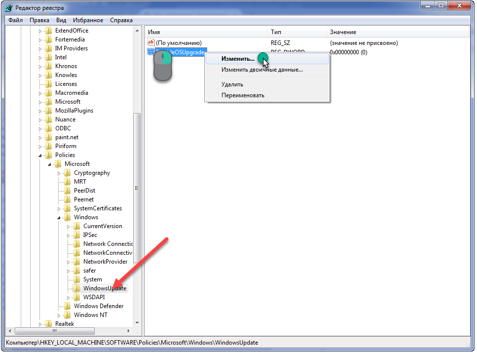Select Удалить from the context menu
The image size is (477, 353).
pyautogui.click(x=232, y=84)
